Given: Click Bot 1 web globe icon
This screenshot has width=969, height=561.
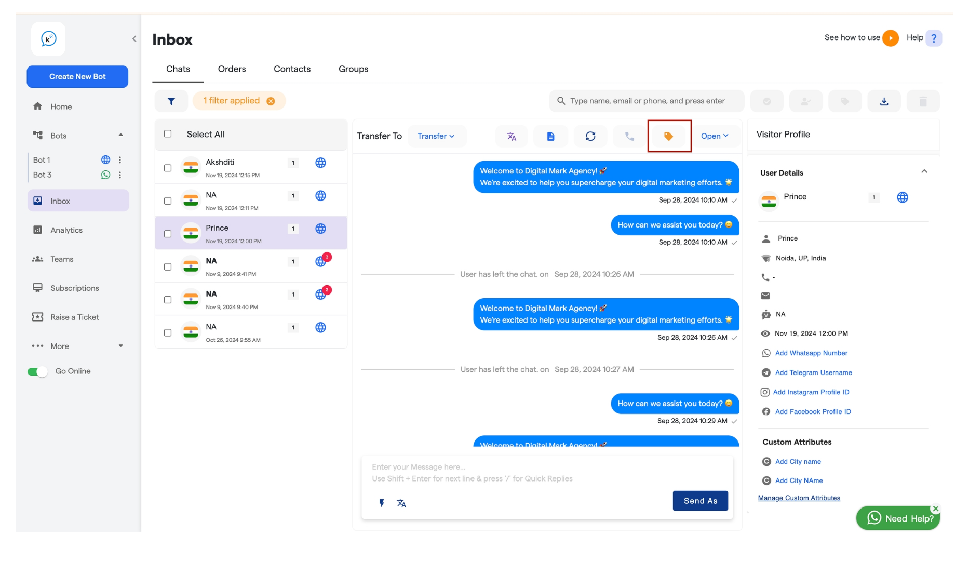Looking at the screenshot, I should tap(106, 160).
